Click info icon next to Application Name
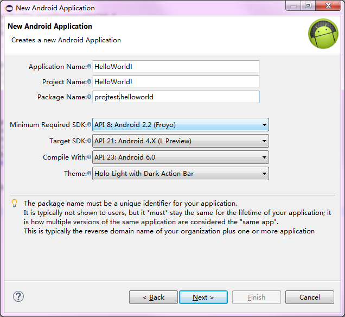Viewport: 345px width, 317px height. pos(89,66)
